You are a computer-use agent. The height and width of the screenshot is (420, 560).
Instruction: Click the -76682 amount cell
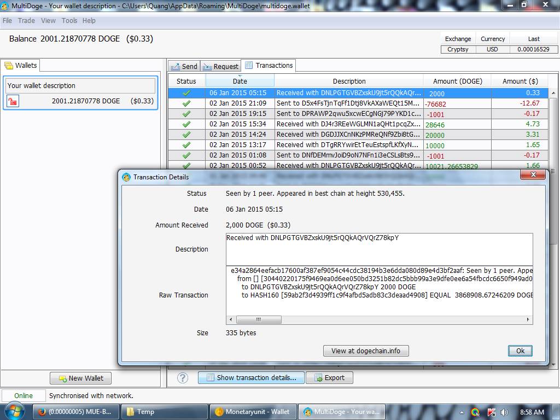coord(457,103)
